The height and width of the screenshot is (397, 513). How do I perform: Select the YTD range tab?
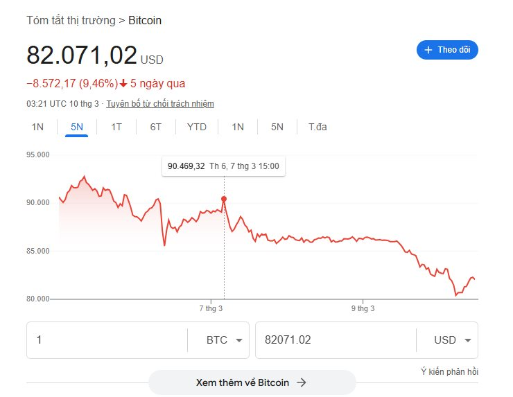tap(196, 127)
